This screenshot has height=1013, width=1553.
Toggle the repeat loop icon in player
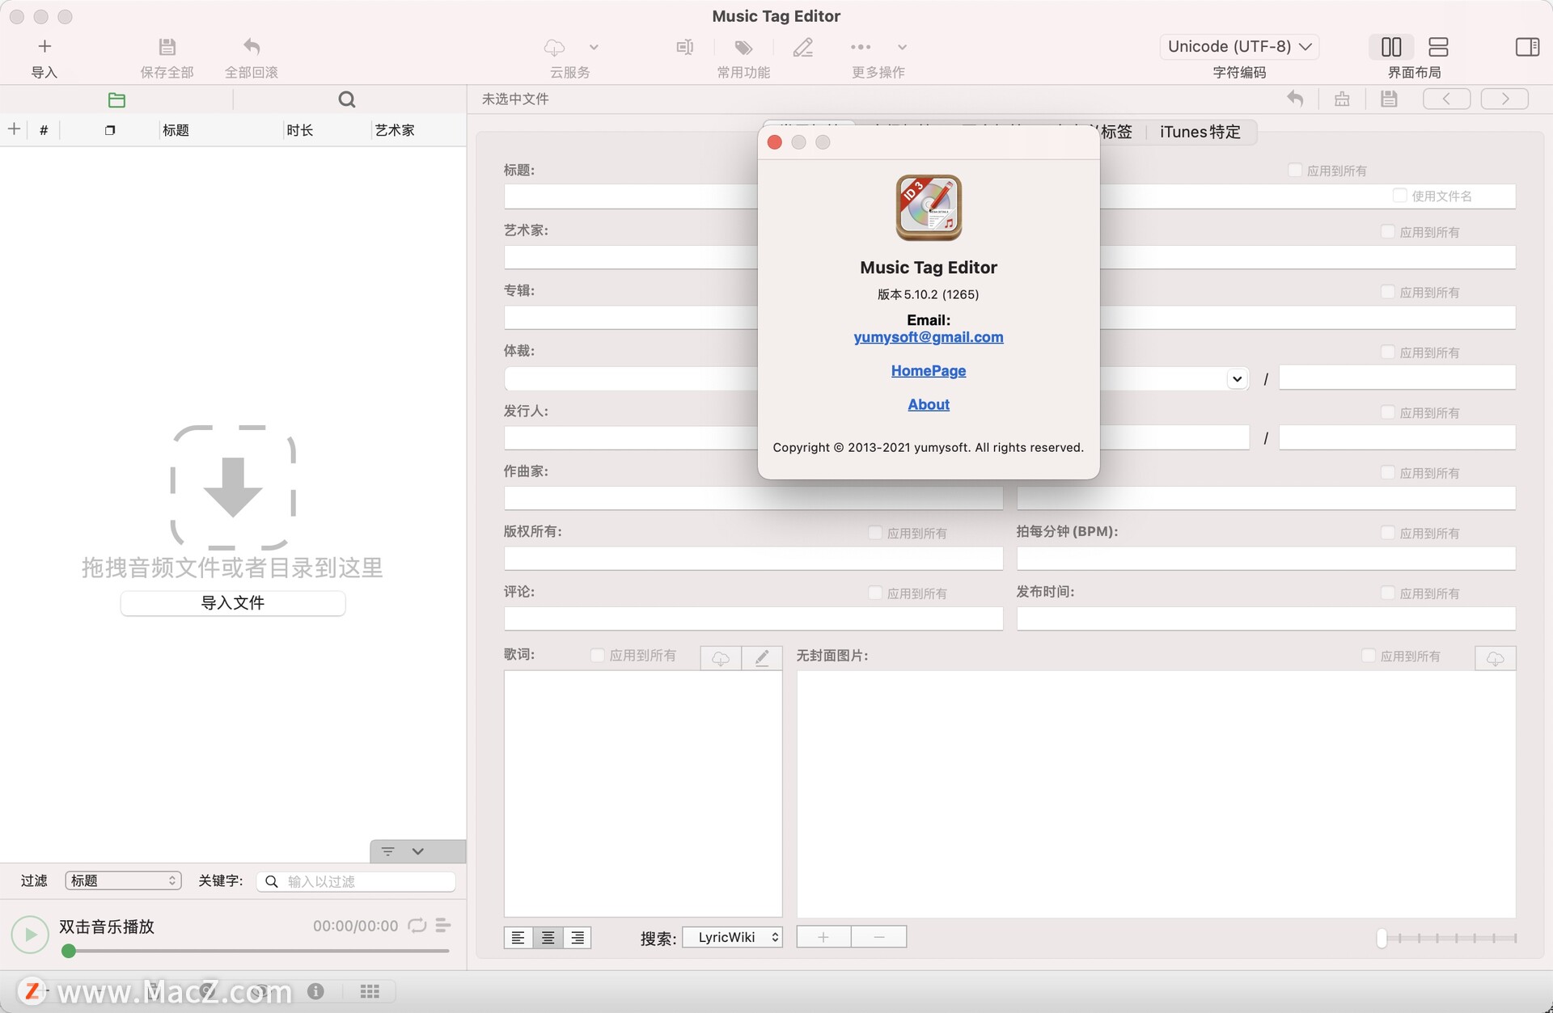(x=417, y=925)
